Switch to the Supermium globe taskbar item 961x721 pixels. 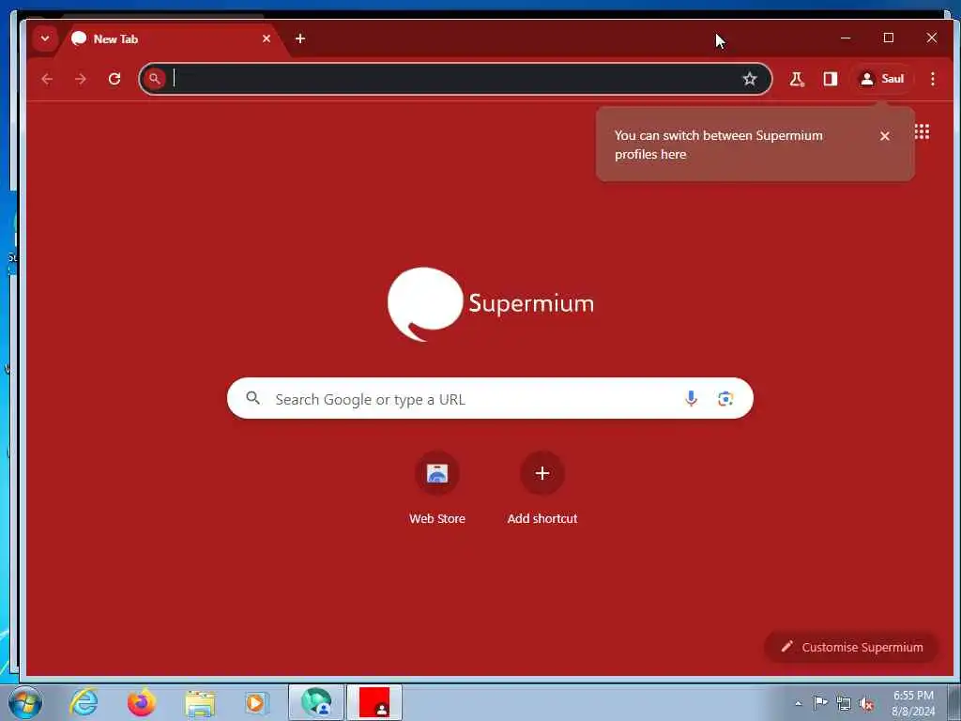(x=316, y=702)
